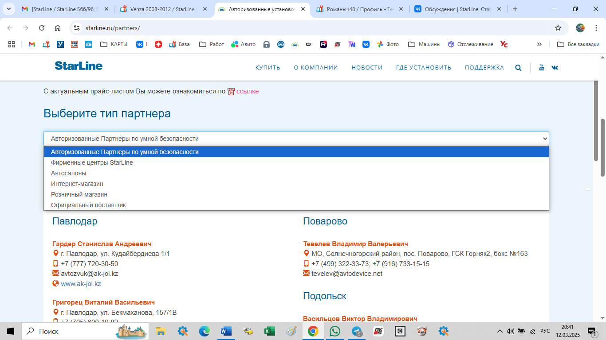The width and height of the screenshot is (606, 340).
Task: Open Машины bookmarks folder
Action: (424, 44)
